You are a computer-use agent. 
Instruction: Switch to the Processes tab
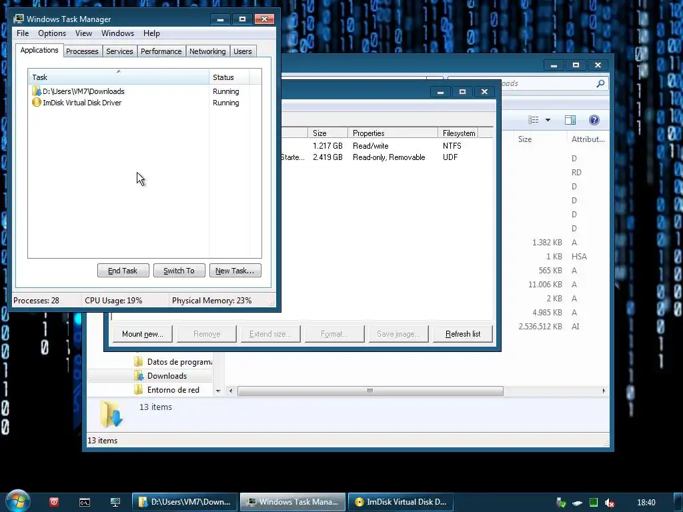(82, 51)
